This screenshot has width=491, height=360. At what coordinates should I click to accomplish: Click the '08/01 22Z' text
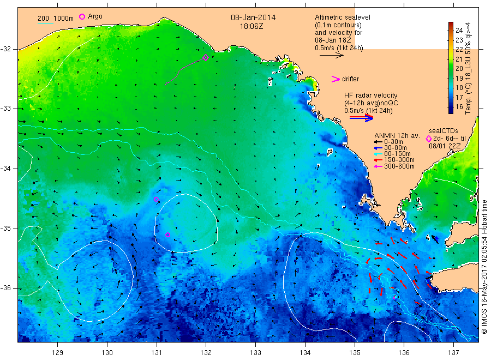pos(445,146)
